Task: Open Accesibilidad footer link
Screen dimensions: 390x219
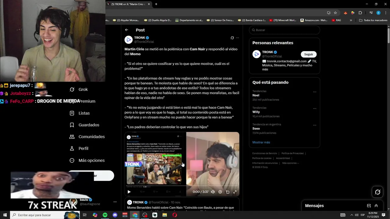Action: [283, 158]
